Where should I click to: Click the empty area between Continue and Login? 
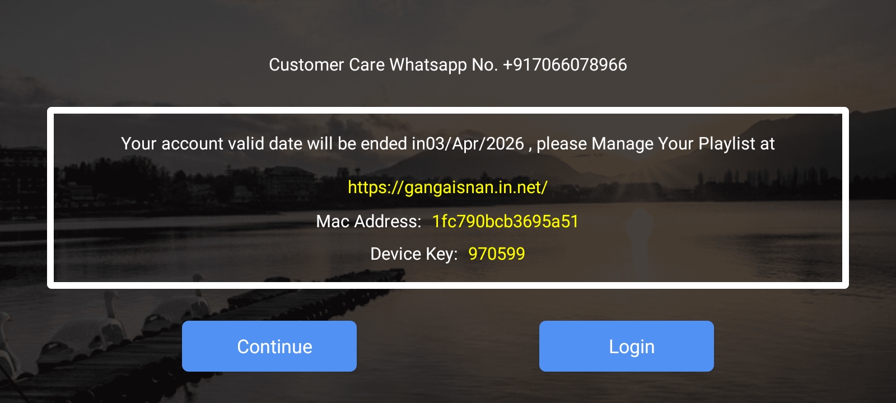tap(448, 346)
